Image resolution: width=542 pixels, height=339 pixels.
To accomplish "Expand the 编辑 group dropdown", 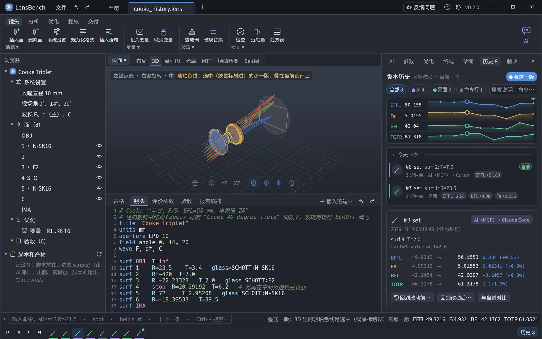I will click(12, 47).
